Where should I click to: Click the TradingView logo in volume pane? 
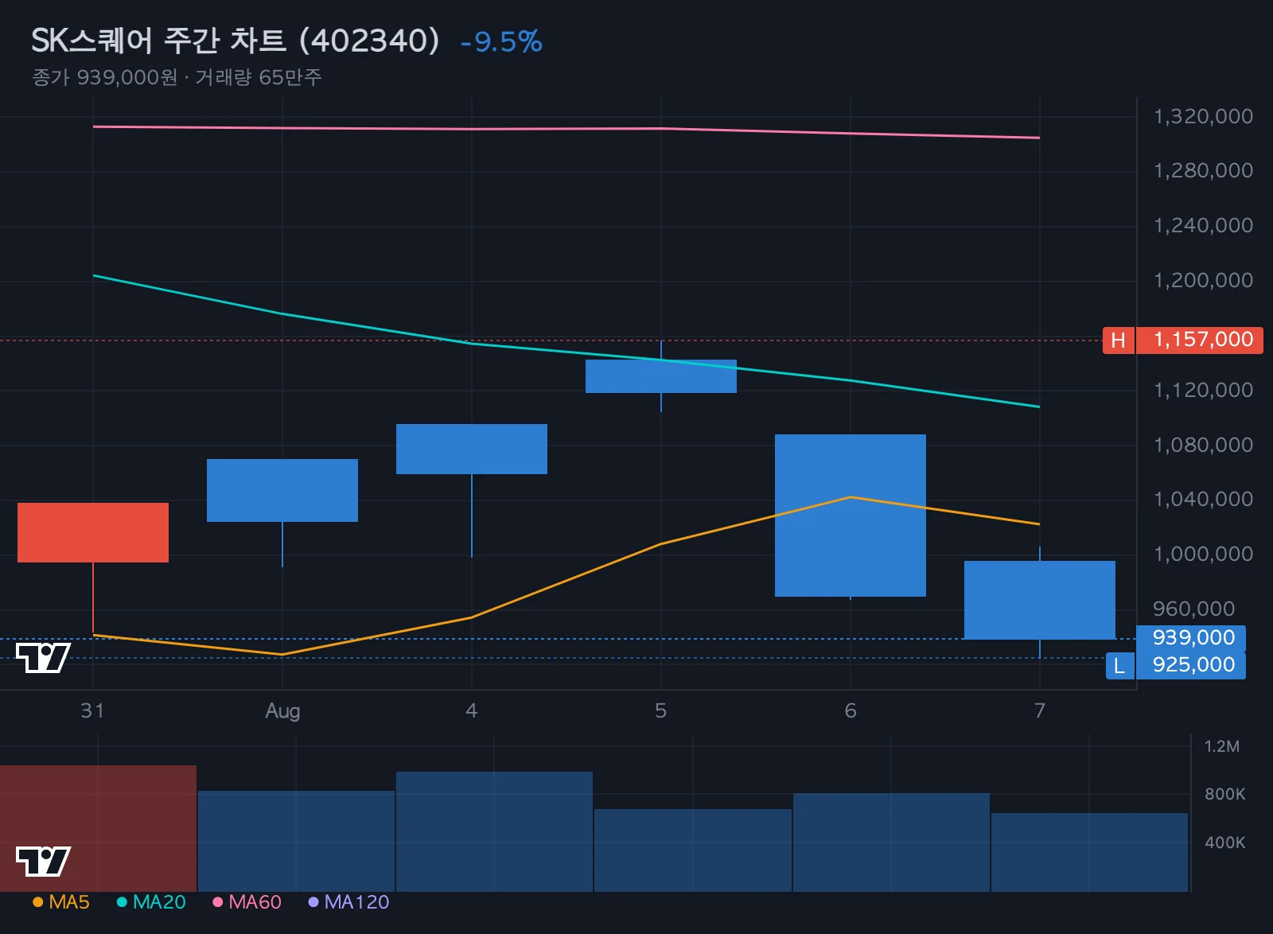pyautogui.click(x=43, y=862)
